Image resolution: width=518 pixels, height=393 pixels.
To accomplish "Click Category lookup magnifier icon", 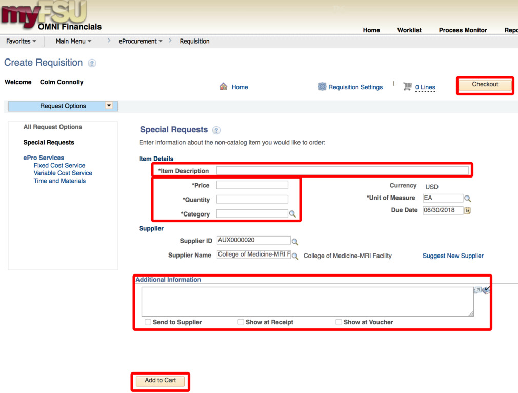I will 292,214.
